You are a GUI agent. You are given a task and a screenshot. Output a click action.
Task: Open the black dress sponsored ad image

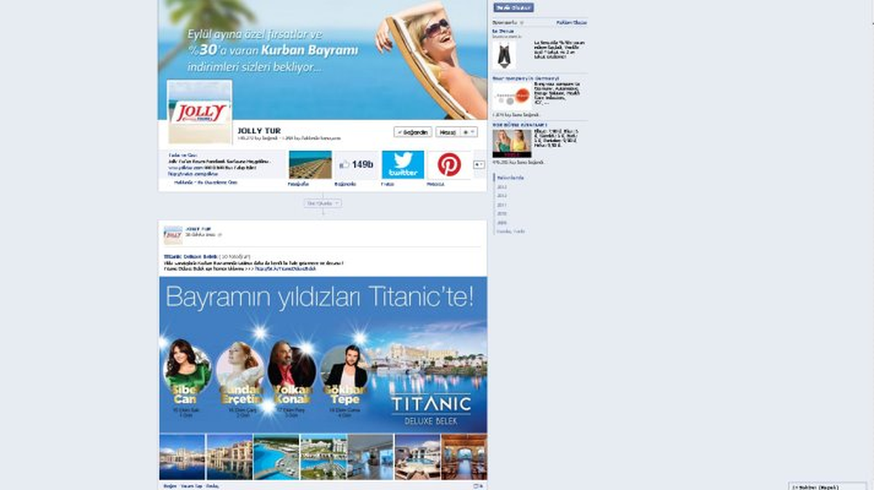[x=504, y=55]
